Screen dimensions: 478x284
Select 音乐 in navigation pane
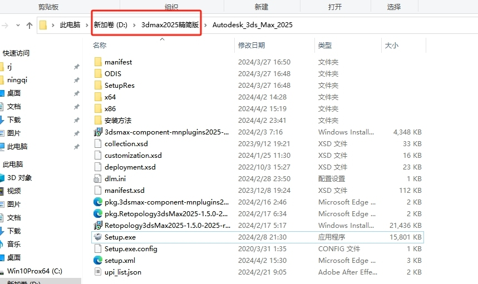coord(14,244)
